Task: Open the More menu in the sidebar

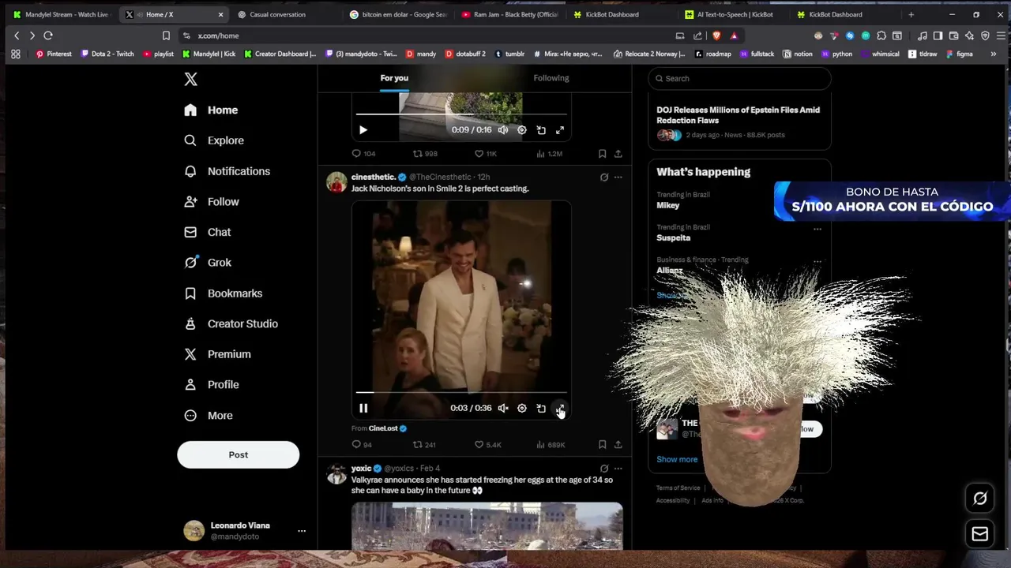Action: tap(208, 416)
